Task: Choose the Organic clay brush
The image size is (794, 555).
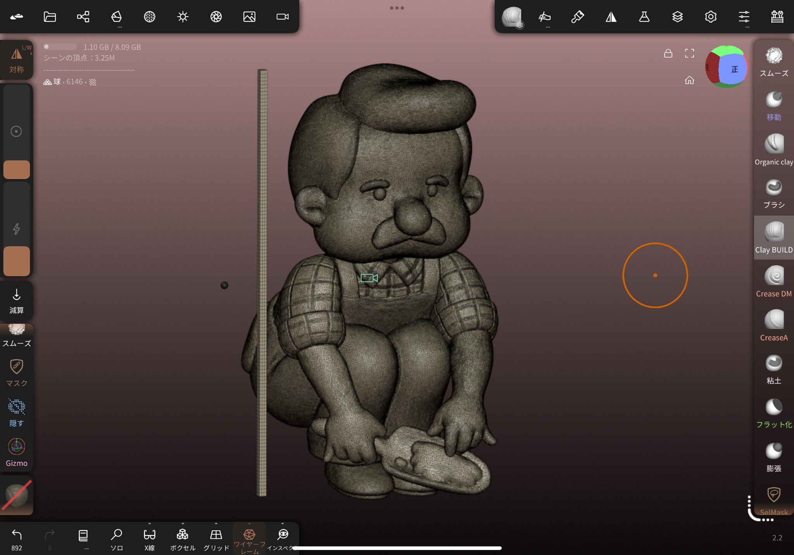Action: click(773, 149)
